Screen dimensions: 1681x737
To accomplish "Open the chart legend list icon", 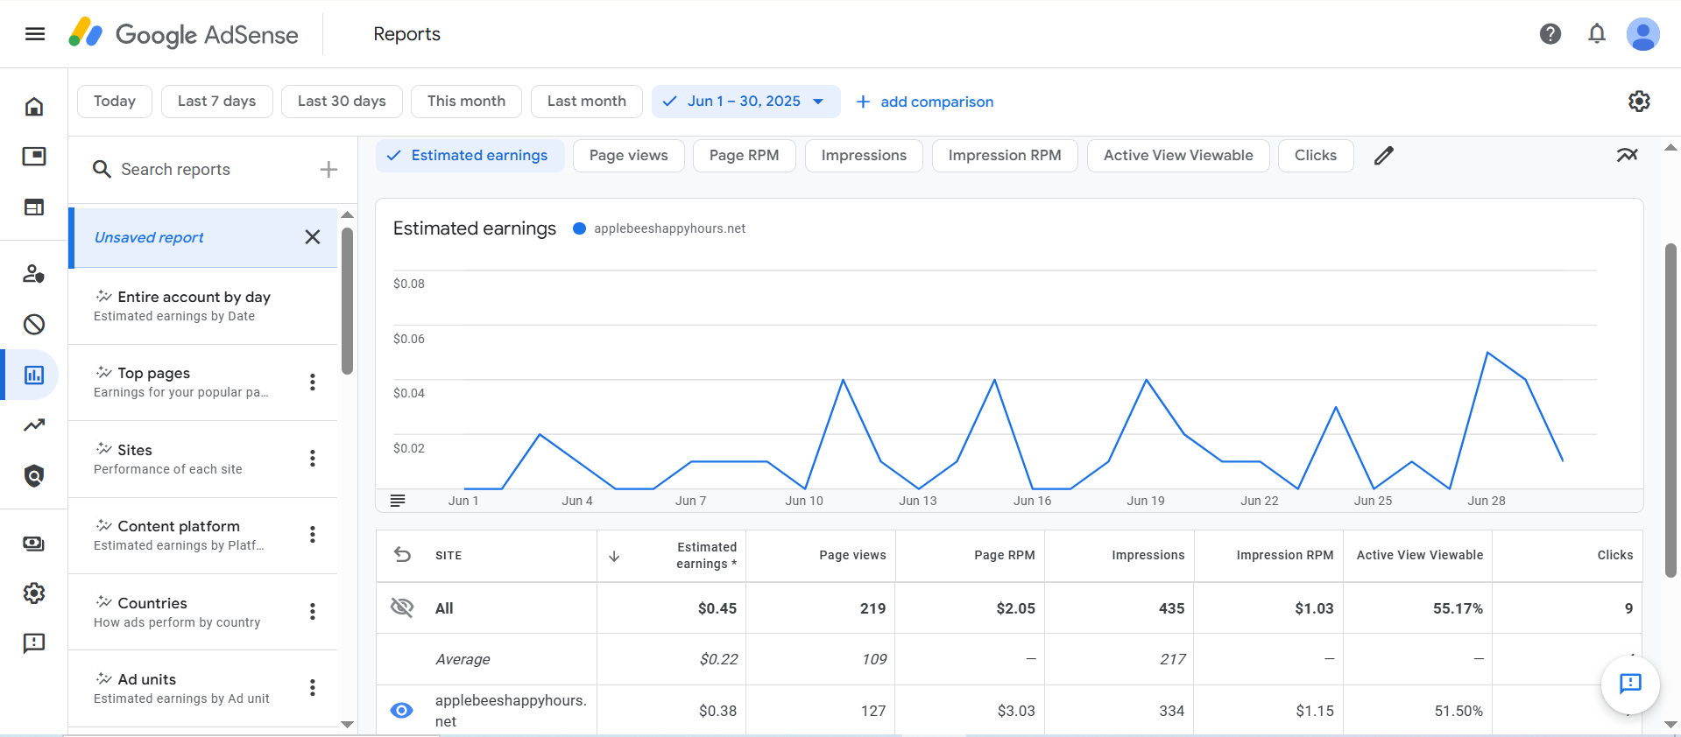I will [398, 501].
